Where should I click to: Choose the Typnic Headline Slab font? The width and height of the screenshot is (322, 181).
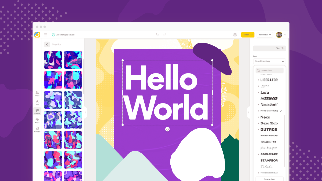click(x=269, y=173)
